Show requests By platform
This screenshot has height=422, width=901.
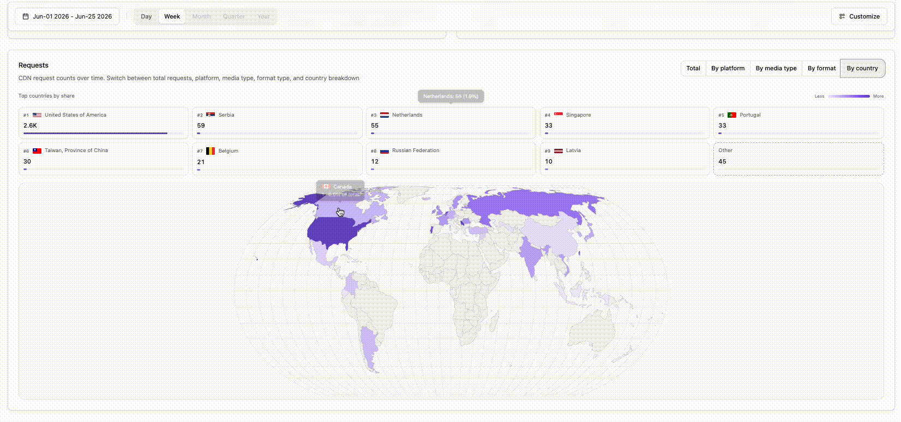point(728,68)
